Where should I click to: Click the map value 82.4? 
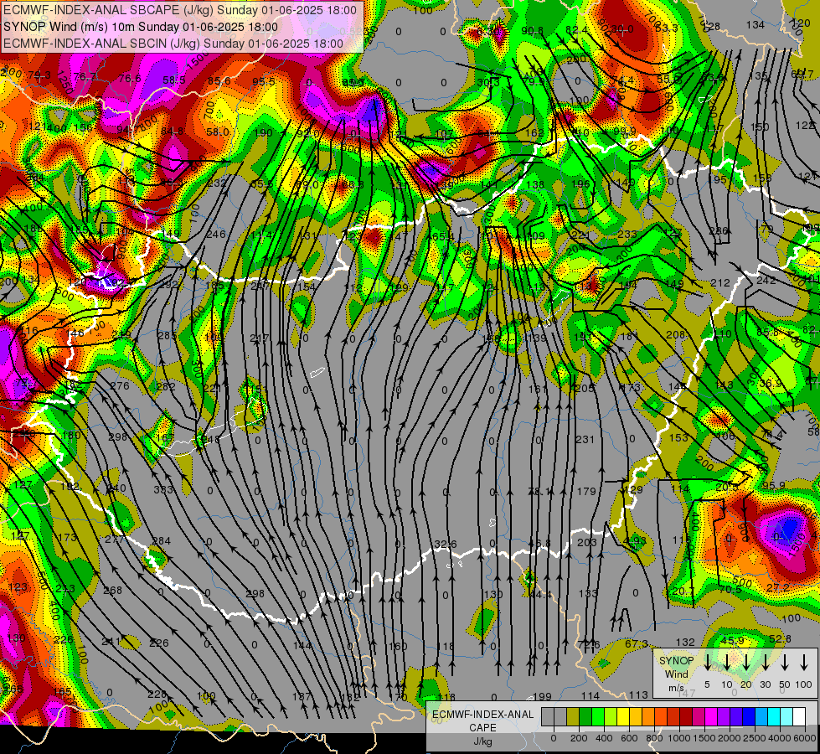577,29
